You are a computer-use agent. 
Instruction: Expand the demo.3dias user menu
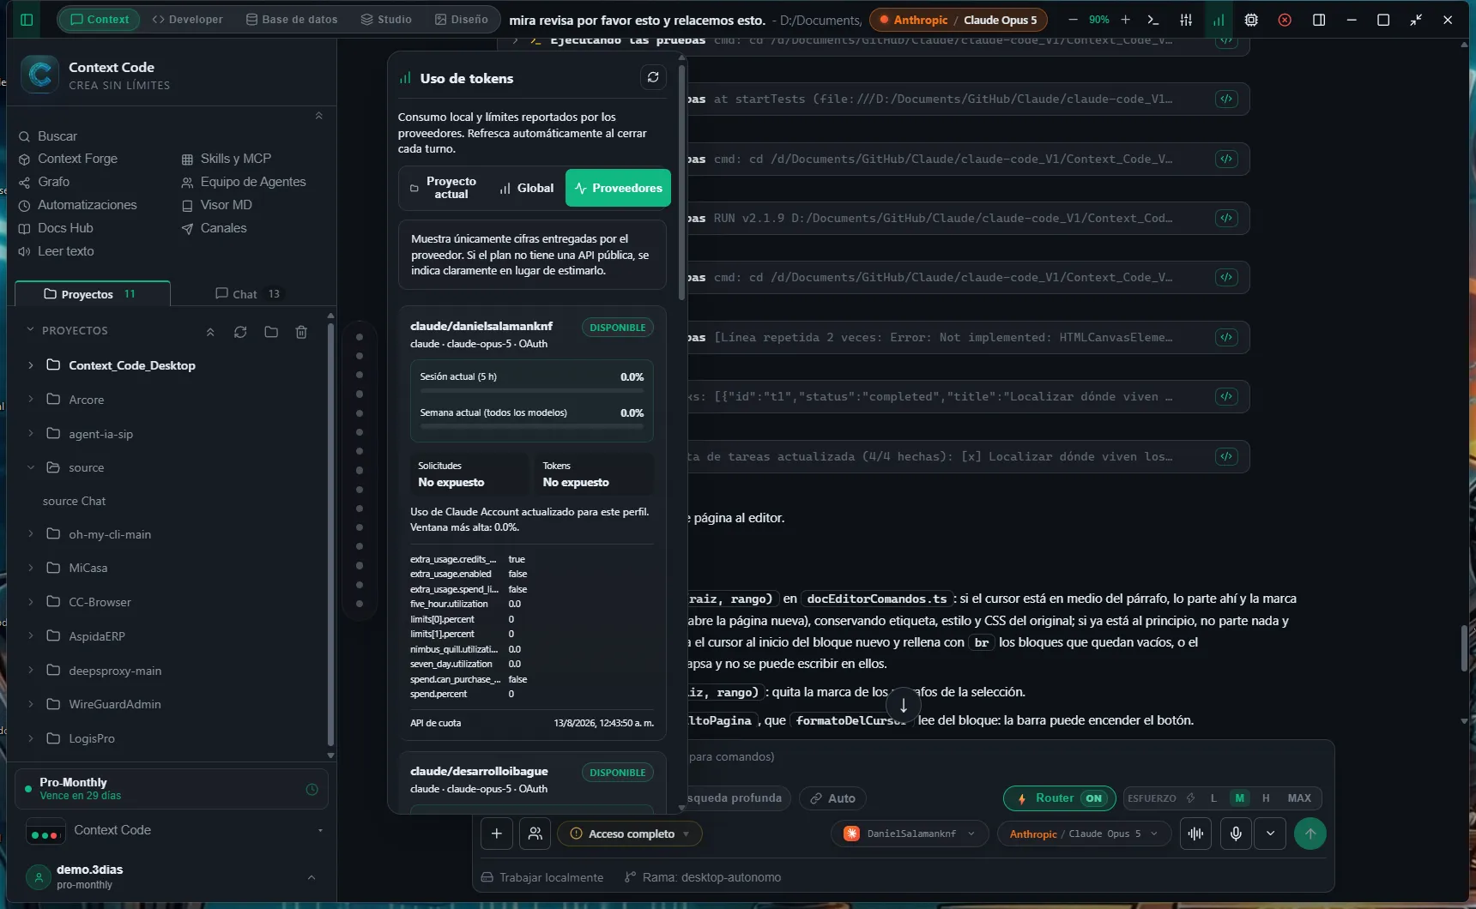pos(312,877)
